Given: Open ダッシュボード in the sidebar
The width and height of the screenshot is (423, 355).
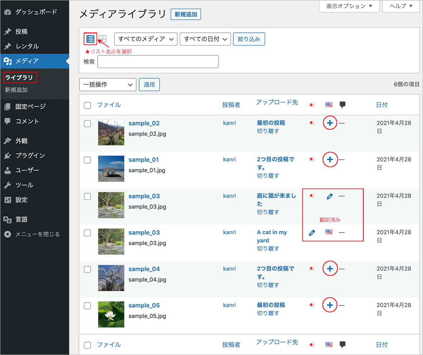Looking at the screenshot, I should coord(35,12).
